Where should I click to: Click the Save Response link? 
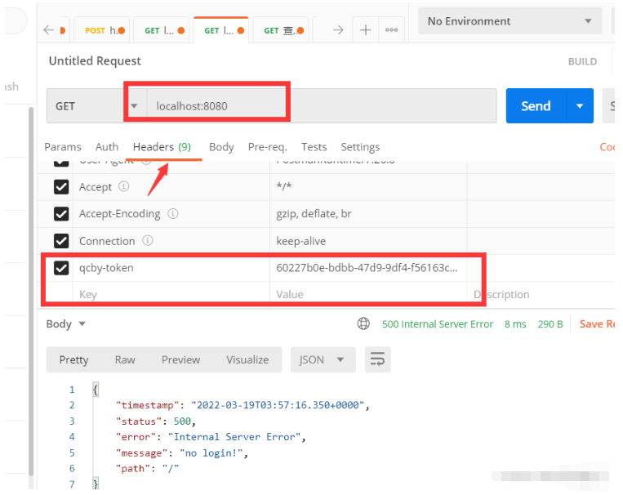click(597, 324)
